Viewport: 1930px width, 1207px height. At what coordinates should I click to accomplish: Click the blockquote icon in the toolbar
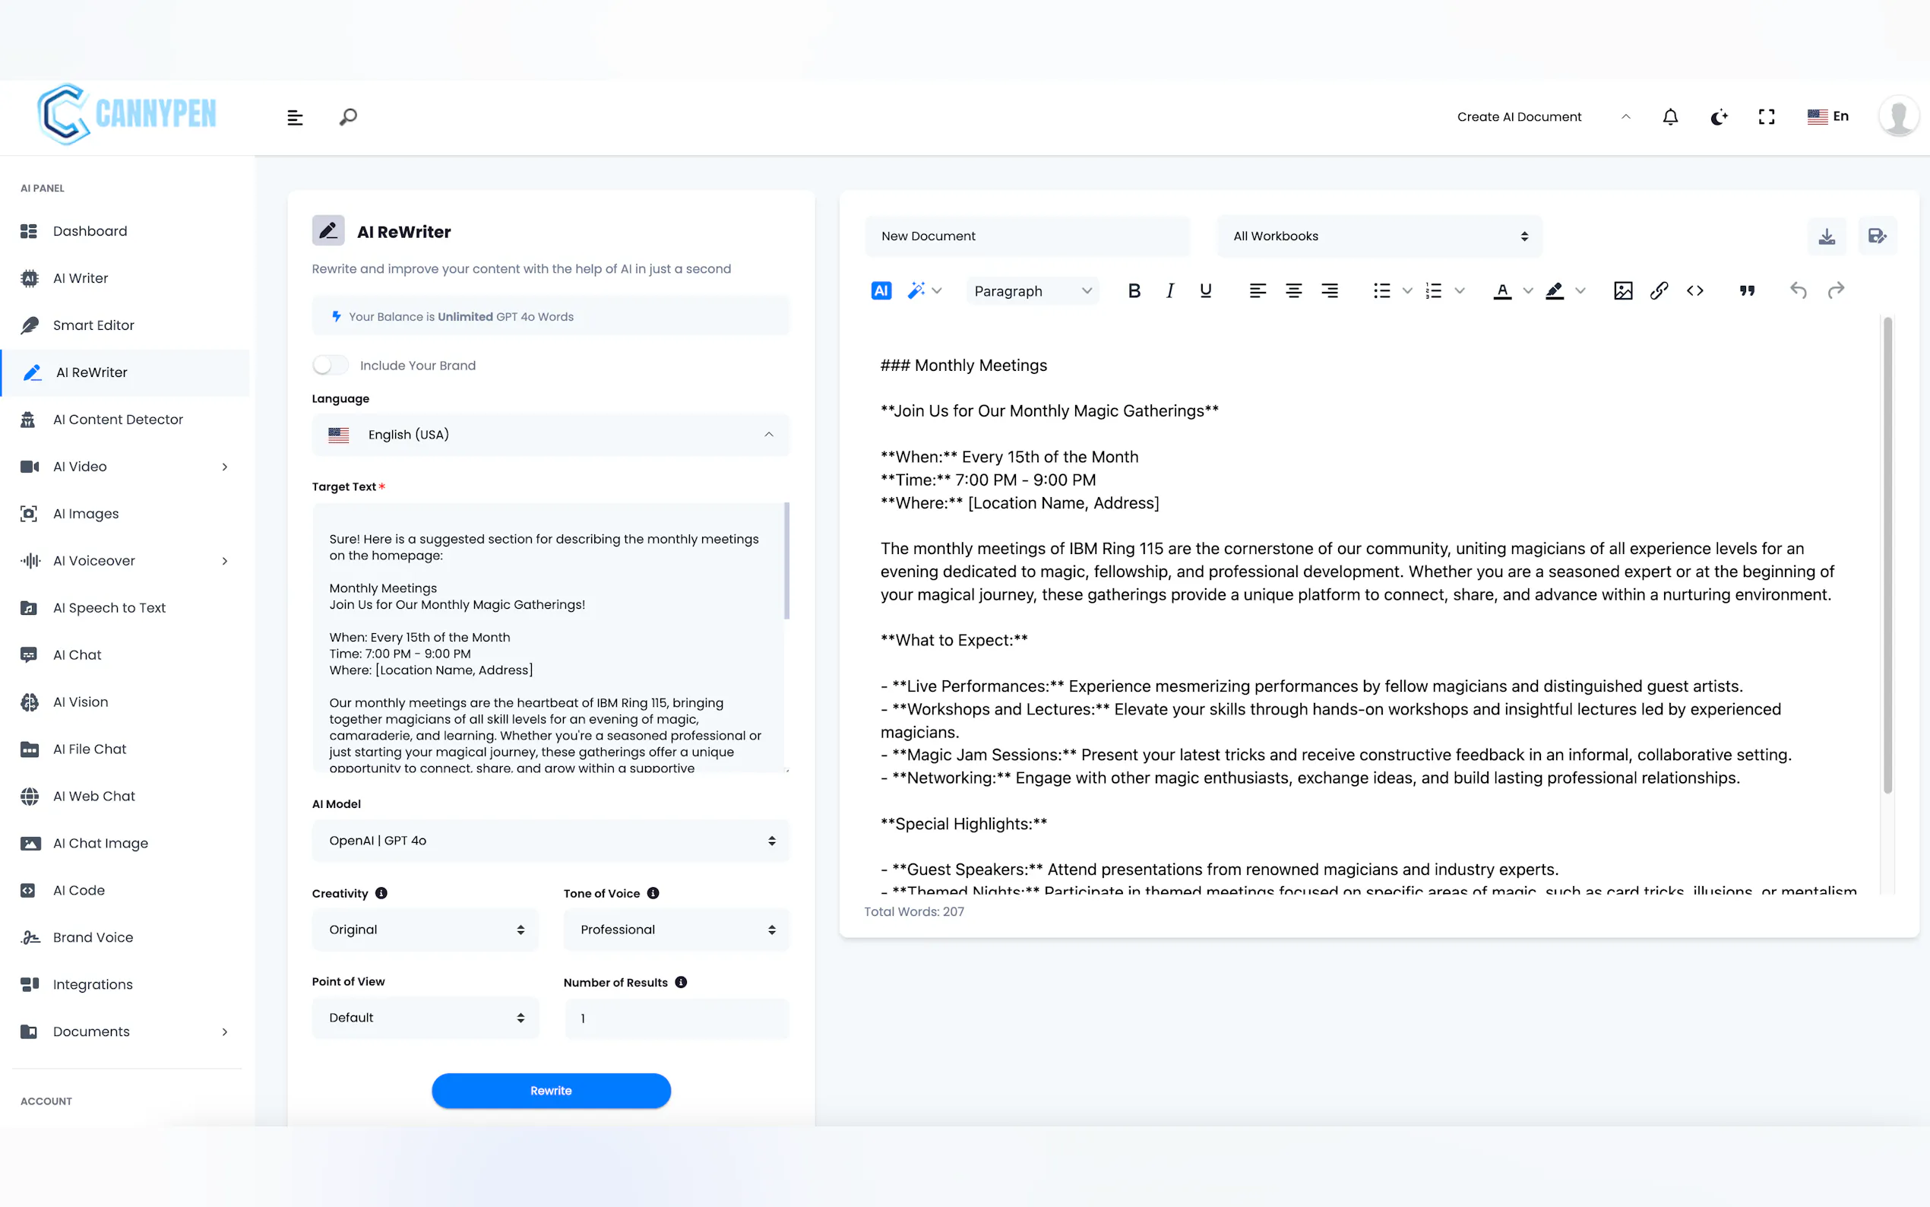[1746, 290]
